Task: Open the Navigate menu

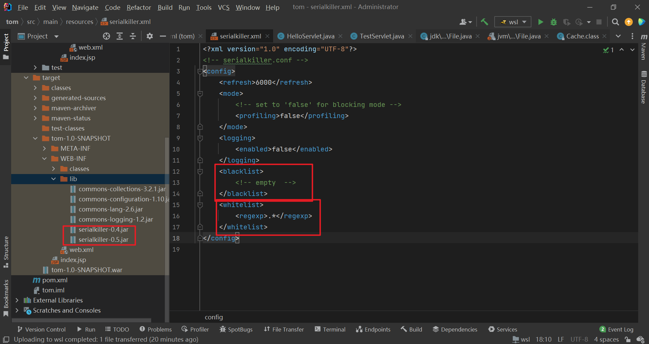Action: click(85, 7)
